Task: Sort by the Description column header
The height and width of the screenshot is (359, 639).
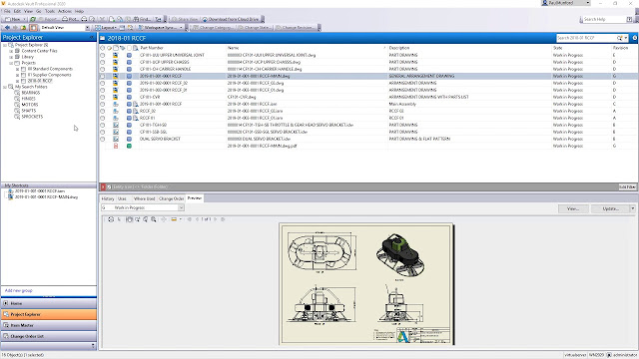Action: point(469,48)
